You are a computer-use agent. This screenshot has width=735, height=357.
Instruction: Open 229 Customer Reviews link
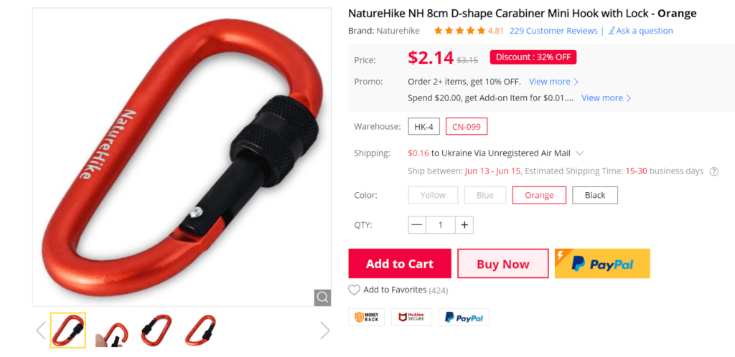tap(553, 31)
